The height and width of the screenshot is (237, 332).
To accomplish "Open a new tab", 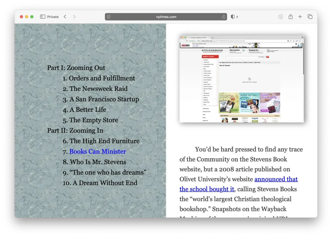I will tap(300, 17).
